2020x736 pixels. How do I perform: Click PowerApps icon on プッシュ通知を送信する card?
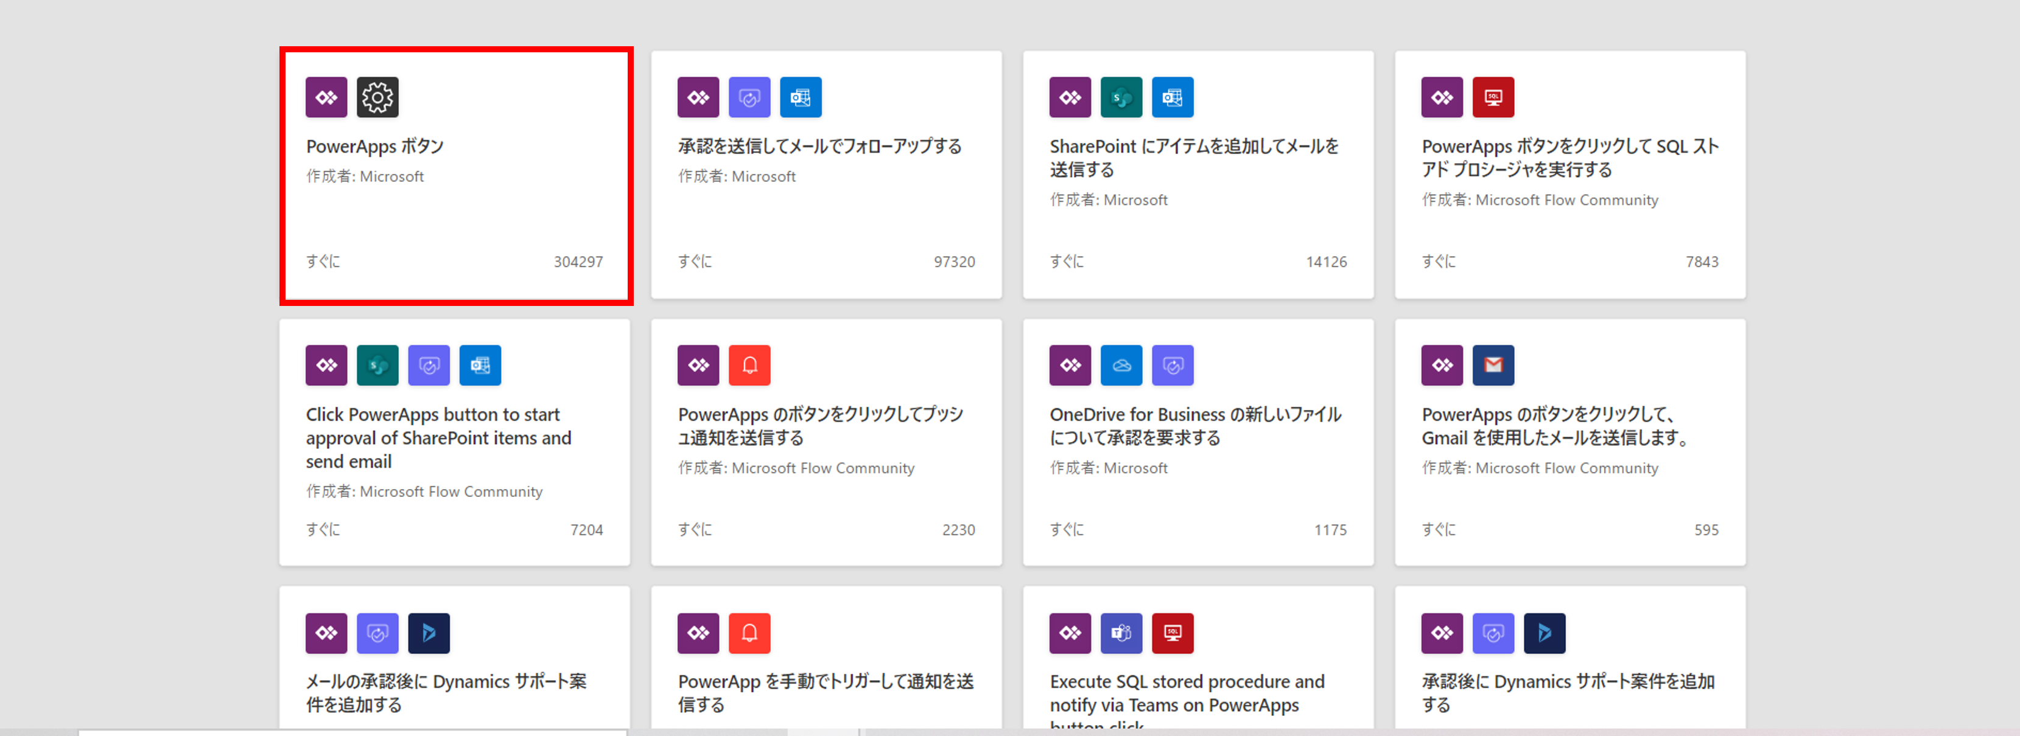click(x=698, y=365)
